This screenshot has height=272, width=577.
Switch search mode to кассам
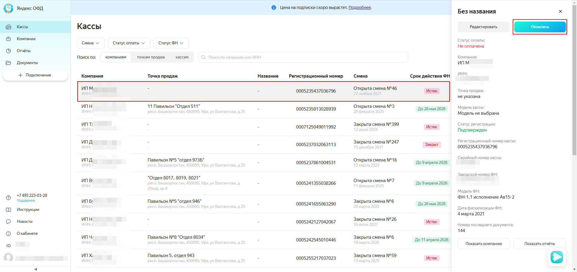click(x=182, y=57)
